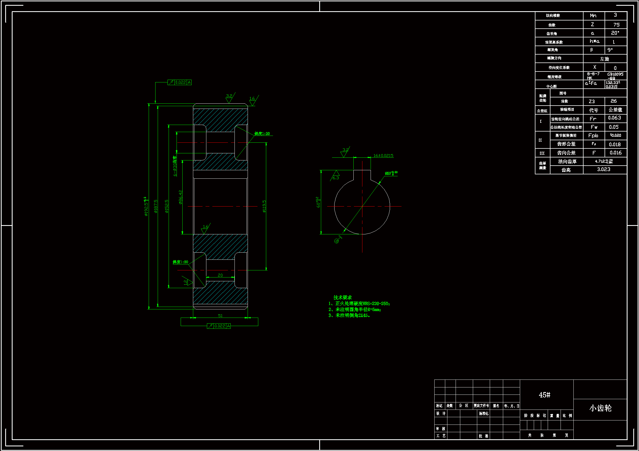Click the 51 gear width dimension

[220, 316]
